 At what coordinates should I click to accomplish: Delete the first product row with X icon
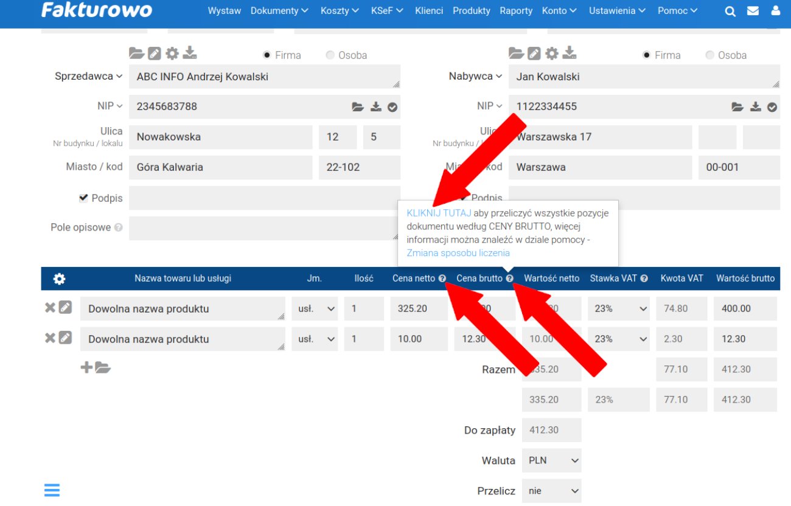pyautogui.click(x=50, y=308)
